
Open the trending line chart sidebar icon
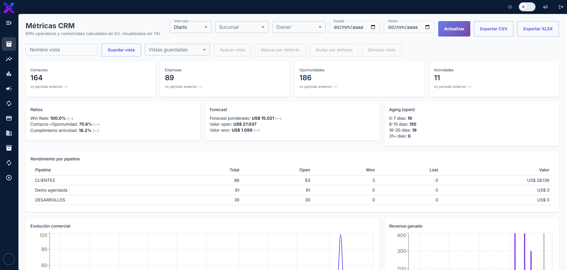pyautogui.click(x=9, y=59)
